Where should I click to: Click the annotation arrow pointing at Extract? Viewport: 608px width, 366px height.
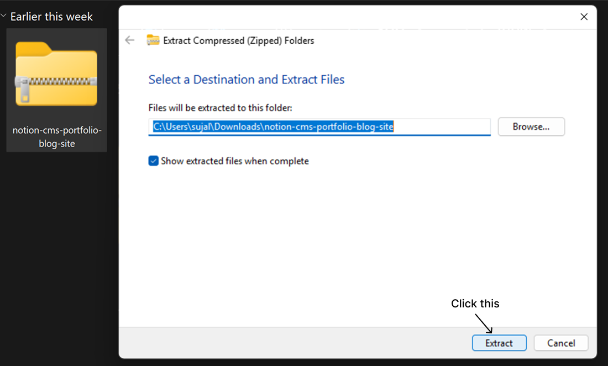(484, 323)
